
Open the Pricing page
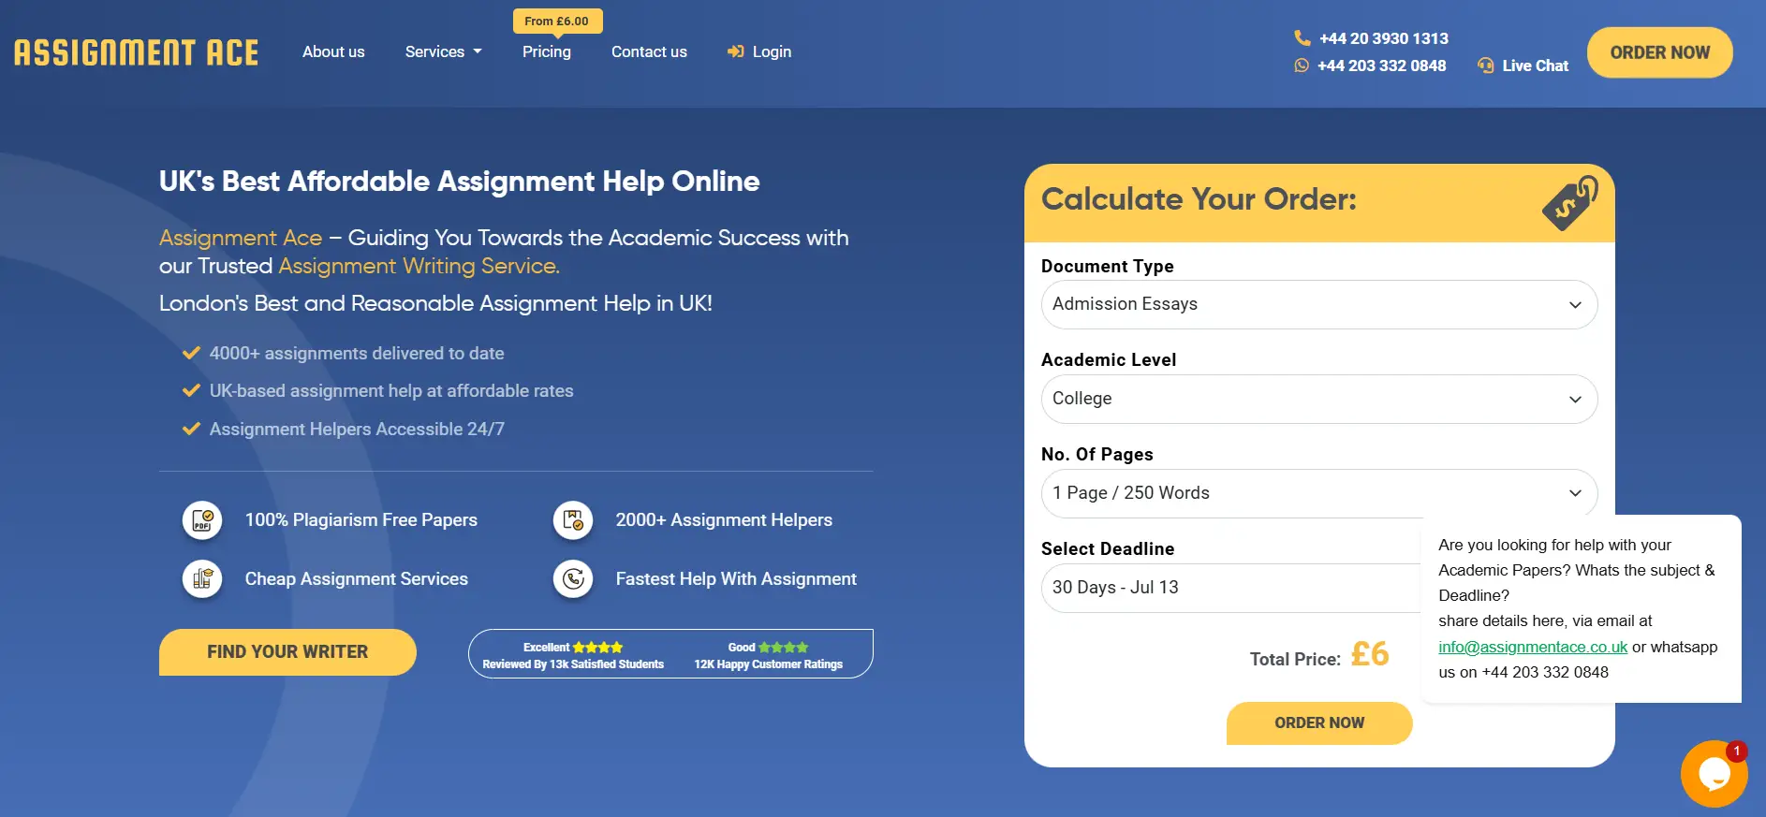click(x=547, y=51)
